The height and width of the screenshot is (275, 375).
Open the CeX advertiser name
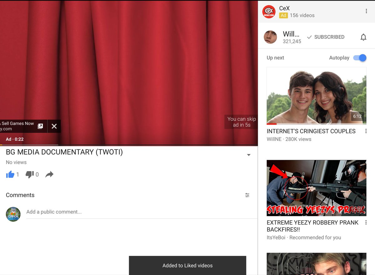click(284, 8)
